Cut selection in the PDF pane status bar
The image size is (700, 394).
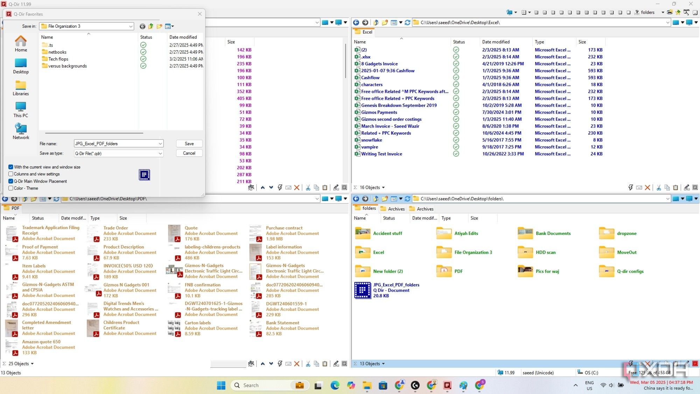coord(308,364)
